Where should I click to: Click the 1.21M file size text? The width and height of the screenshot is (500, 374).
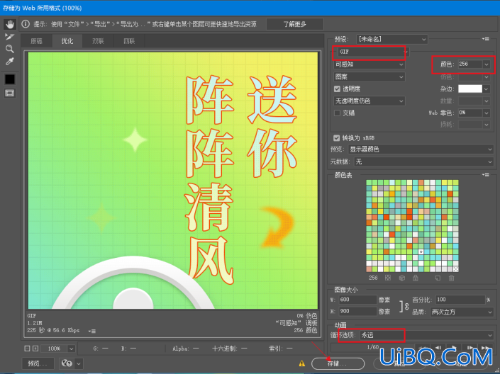point(35,323)
